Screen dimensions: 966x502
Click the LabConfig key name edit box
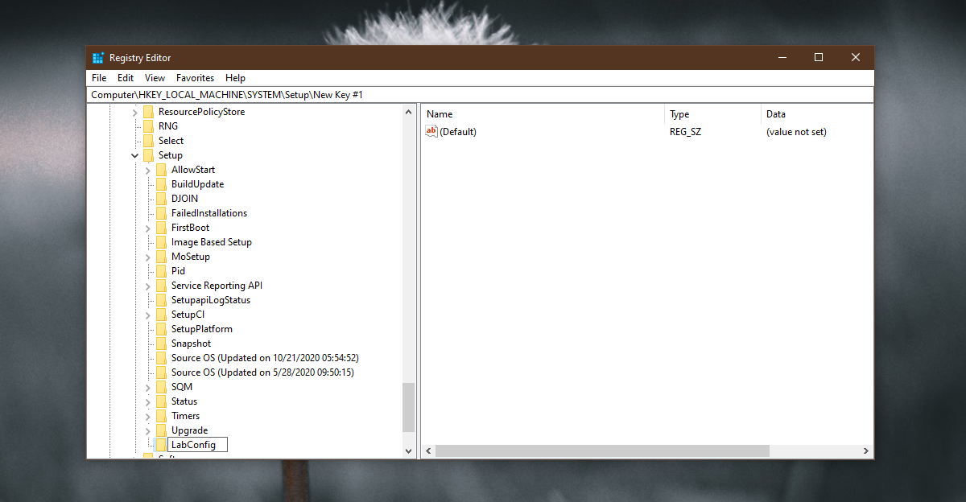click(198, 445)
